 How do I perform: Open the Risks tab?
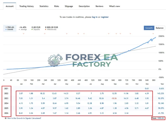point(56,6)
